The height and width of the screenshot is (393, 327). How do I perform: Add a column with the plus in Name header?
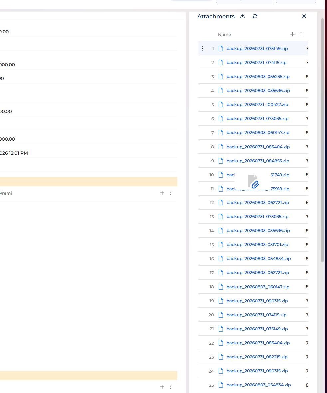click(292, 34)
